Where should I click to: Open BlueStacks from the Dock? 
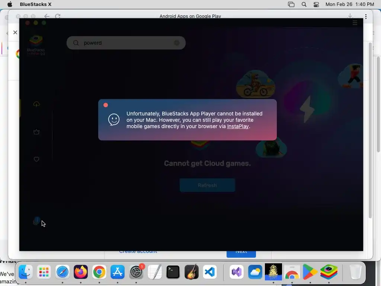pos(329,271)
